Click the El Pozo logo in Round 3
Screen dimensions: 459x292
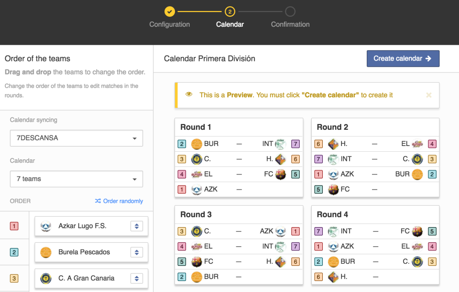pos(197,246)
